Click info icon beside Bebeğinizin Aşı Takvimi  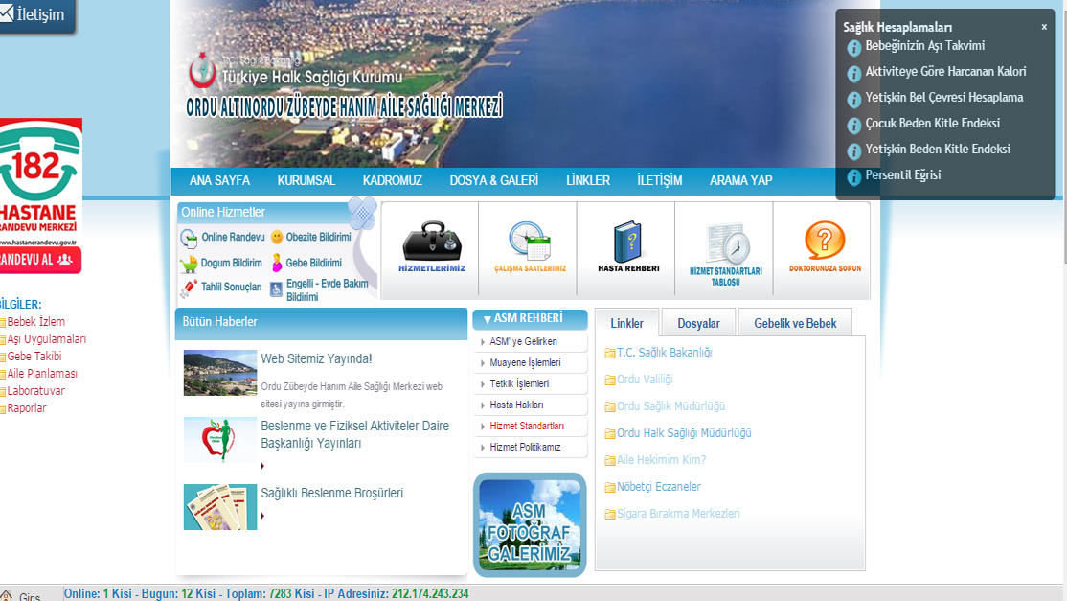[853, 46]
